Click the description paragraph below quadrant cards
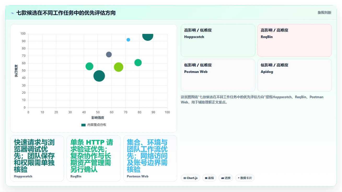This screenshot has width=342, height=192. (252, 100)
